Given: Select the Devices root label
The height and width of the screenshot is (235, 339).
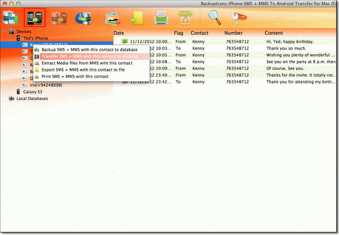Looking at the screenshot, I should pyautogui.click(x=24, y=32).
